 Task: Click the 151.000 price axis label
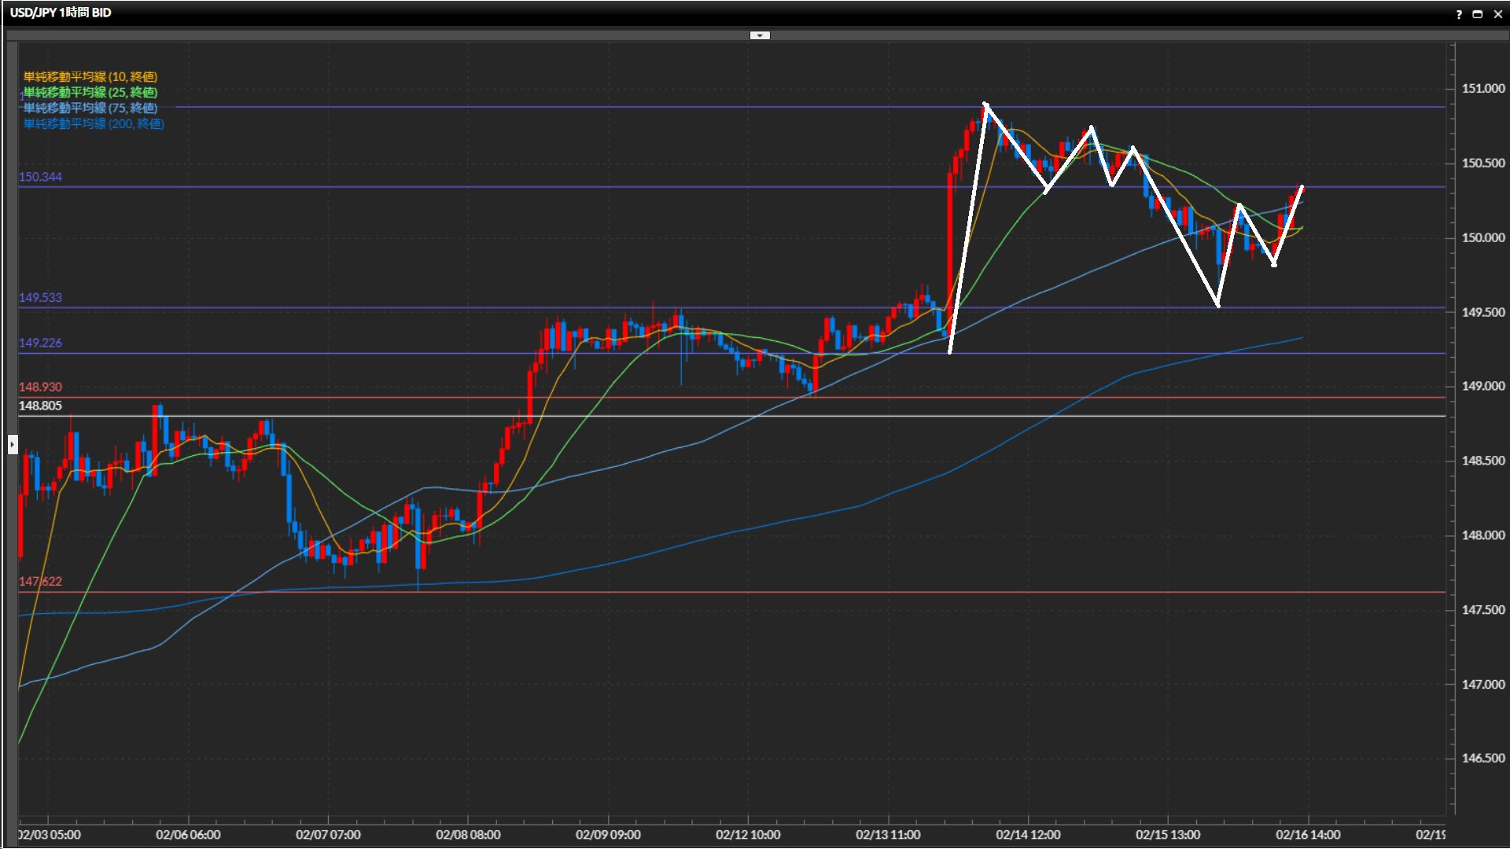pos(1482,89)
